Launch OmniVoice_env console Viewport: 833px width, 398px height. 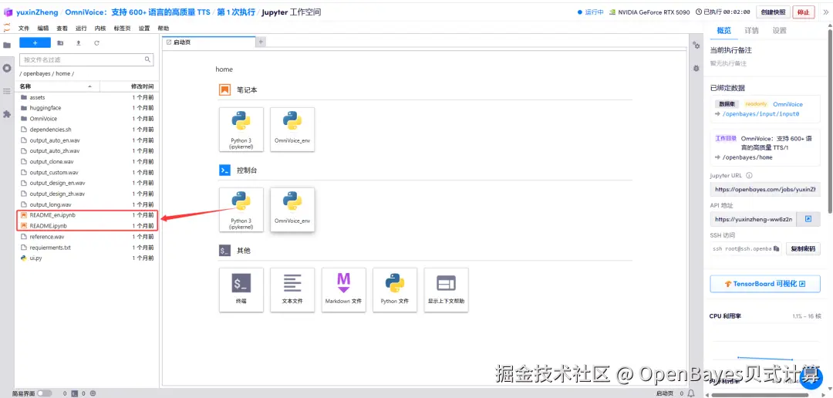292,210
